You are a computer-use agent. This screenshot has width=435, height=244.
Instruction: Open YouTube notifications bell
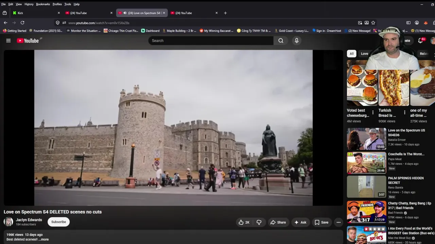point(420,41)
